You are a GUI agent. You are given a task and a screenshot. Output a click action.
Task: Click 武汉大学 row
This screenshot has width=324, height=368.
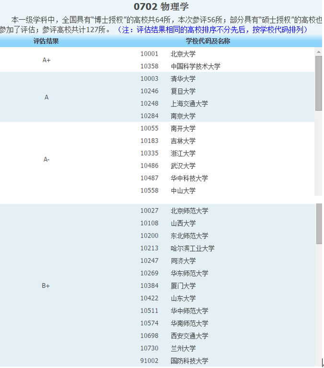click(x=183, y=166)
